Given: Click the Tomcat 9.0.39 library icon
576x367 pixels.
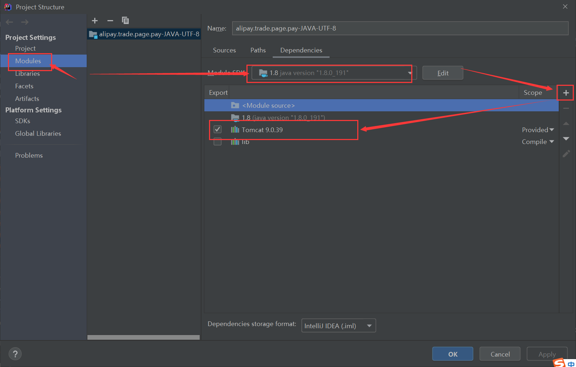Looking at the screenshot, I should 235,130.
